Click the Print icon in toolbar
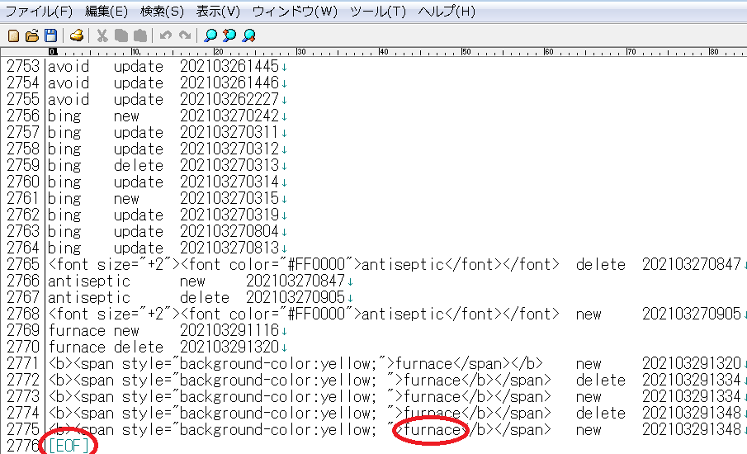This screenshot has width=747, height=454. point(77,35)
